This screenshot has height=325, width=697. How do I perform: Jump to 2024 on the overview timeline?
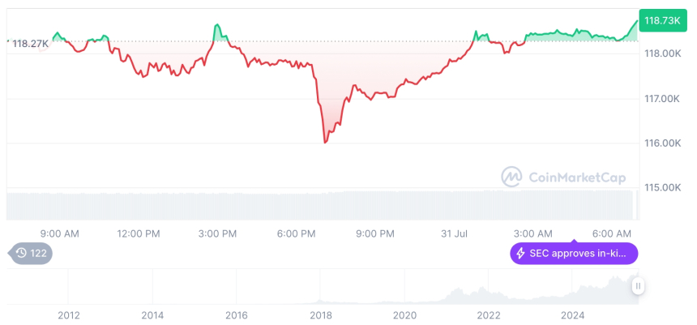coord(571,314)
